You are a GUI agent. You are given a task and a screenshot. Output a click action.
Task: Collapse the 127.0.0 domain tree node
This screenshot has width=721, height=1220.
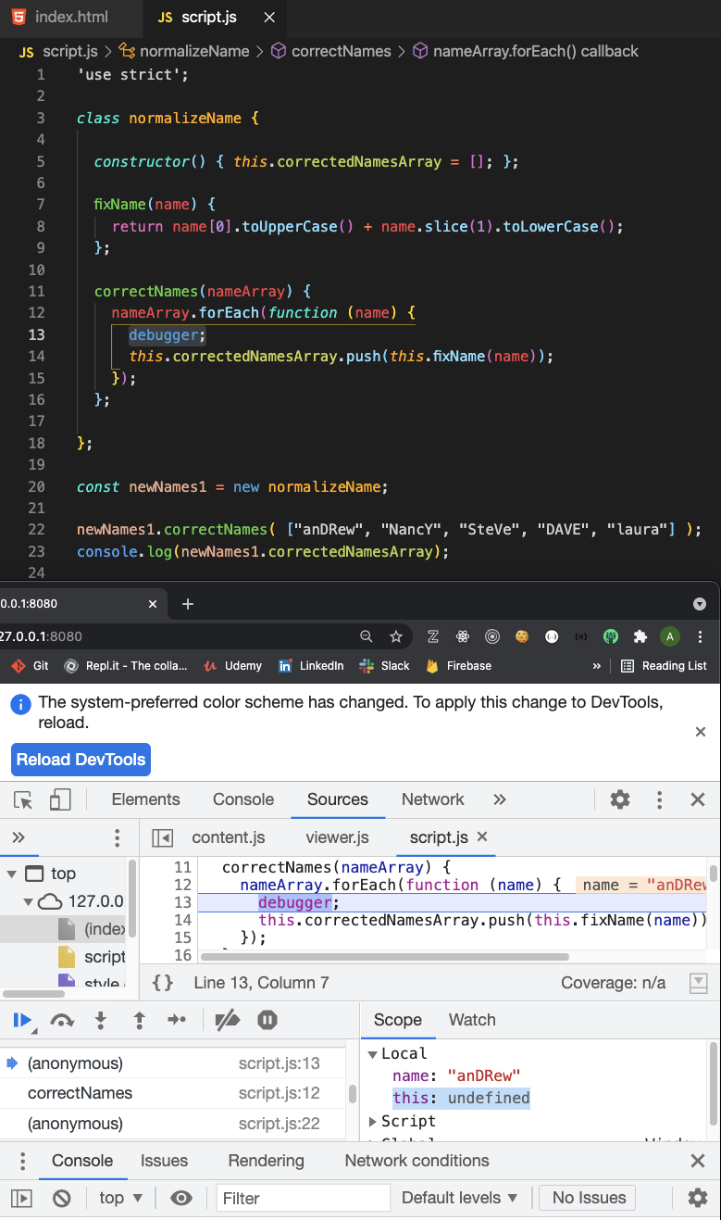coord(27,901)
